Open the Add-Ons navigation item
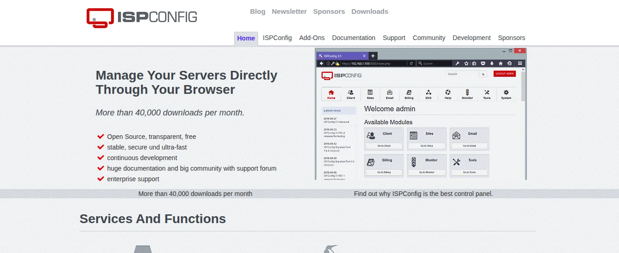 (x=312, y=38)
